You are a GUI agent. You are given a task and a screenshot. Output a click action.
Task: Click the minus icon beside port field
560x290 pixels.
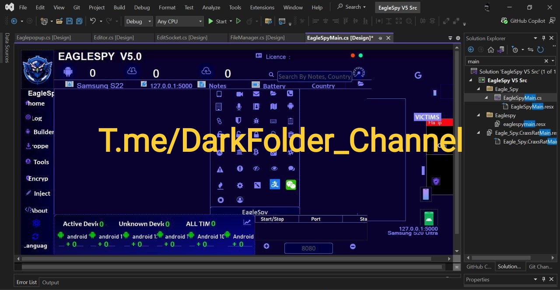point(353,246)
